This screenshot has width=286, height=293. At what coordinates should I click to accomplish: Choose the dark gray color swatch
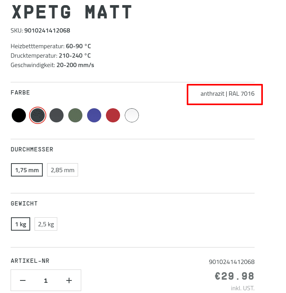(56, 115)
